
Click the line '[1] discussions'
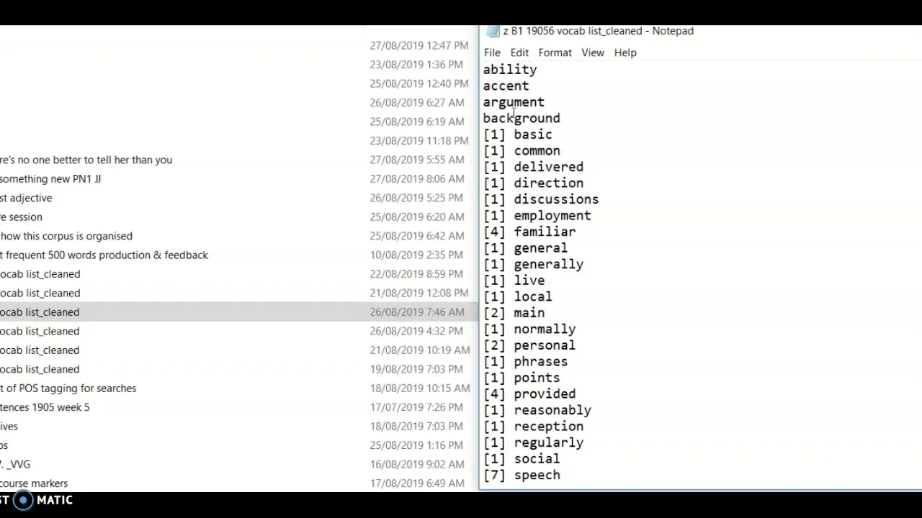click(x=541, y=199)
